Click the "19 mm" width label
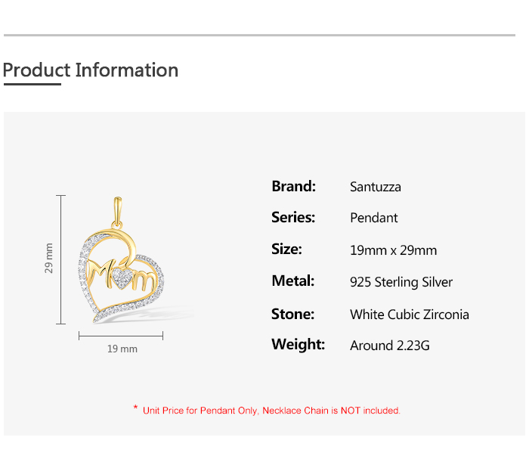Viewport: 529px width, 465px height. (122, 349)
